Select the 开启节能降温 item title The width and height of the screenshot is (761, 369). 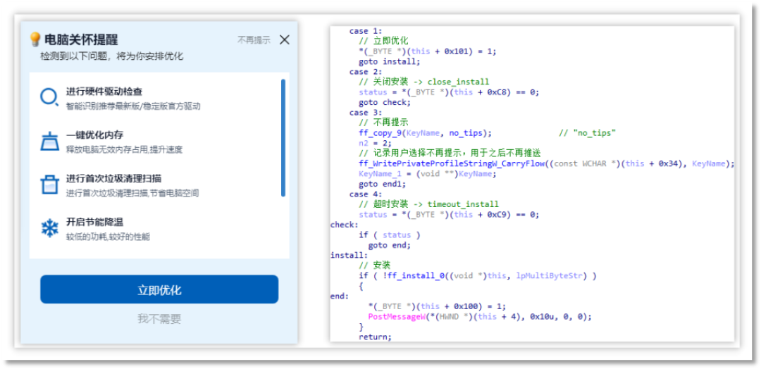coord(94,222)
